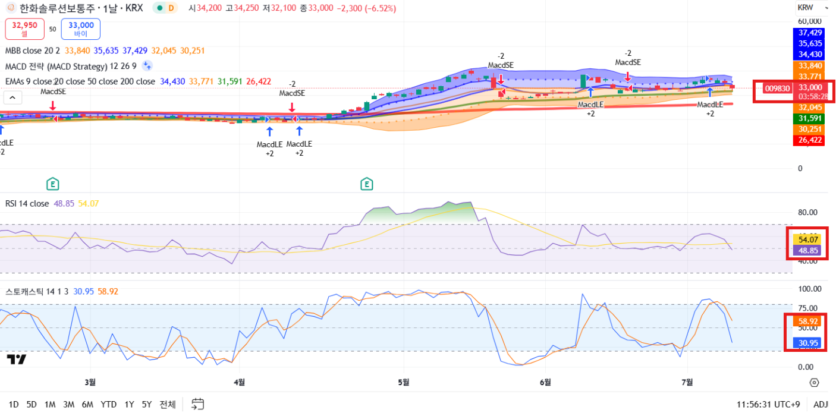Image resolution: width=836 pixels, height=413 pixels.
Task: Click the 32,950 셀 sell button
Action: point(24,29)
